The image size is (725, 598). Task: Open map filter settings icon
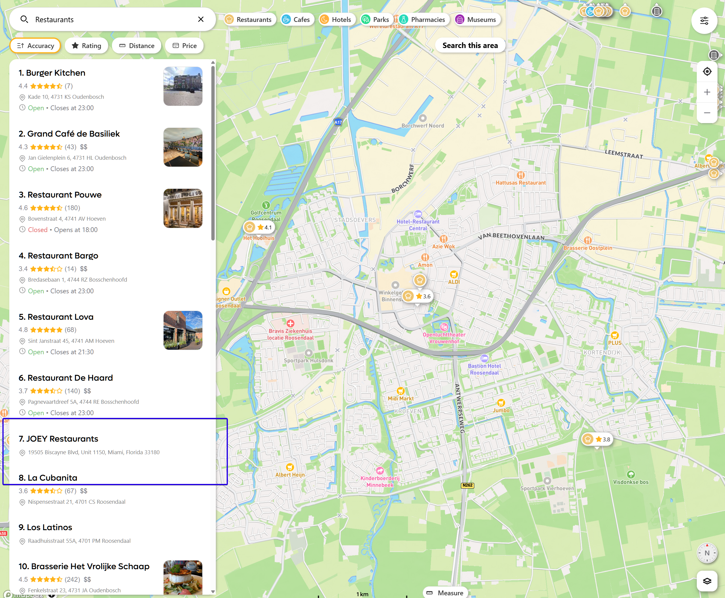(704, 21)
